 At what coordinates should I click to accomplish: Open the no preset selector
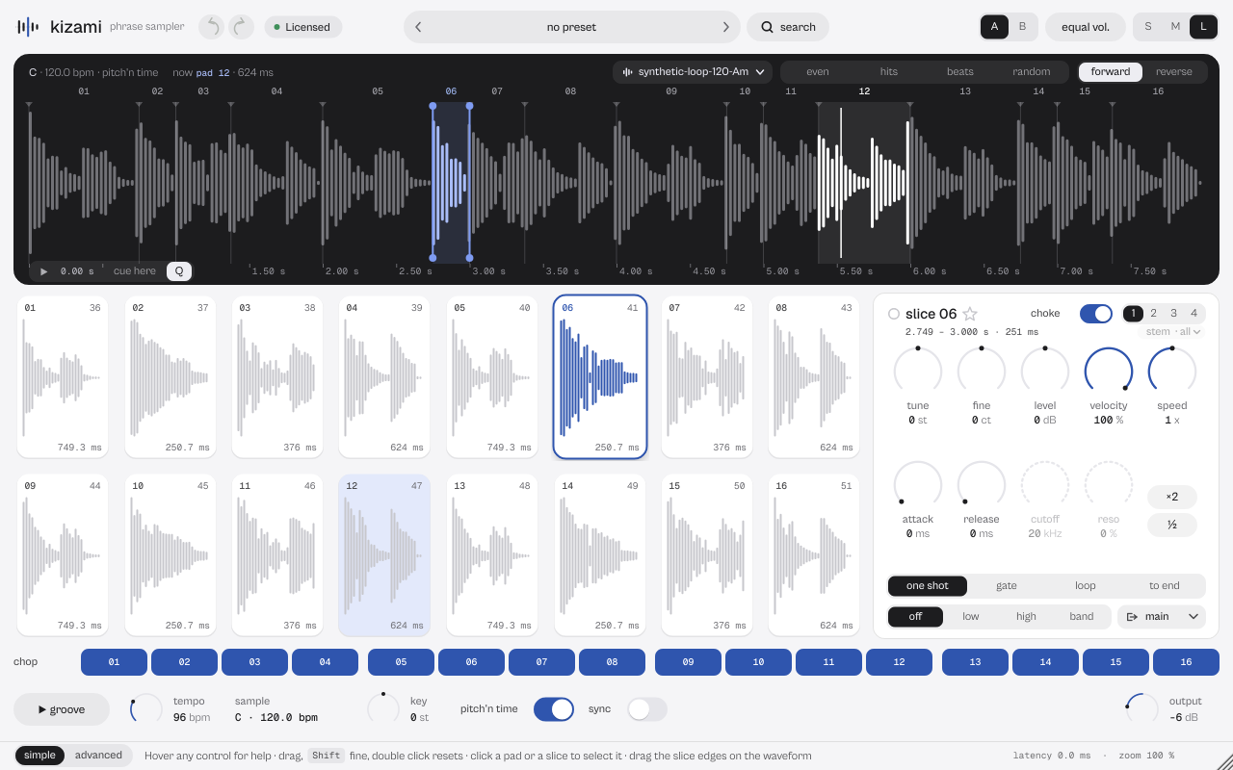[571, 27]
